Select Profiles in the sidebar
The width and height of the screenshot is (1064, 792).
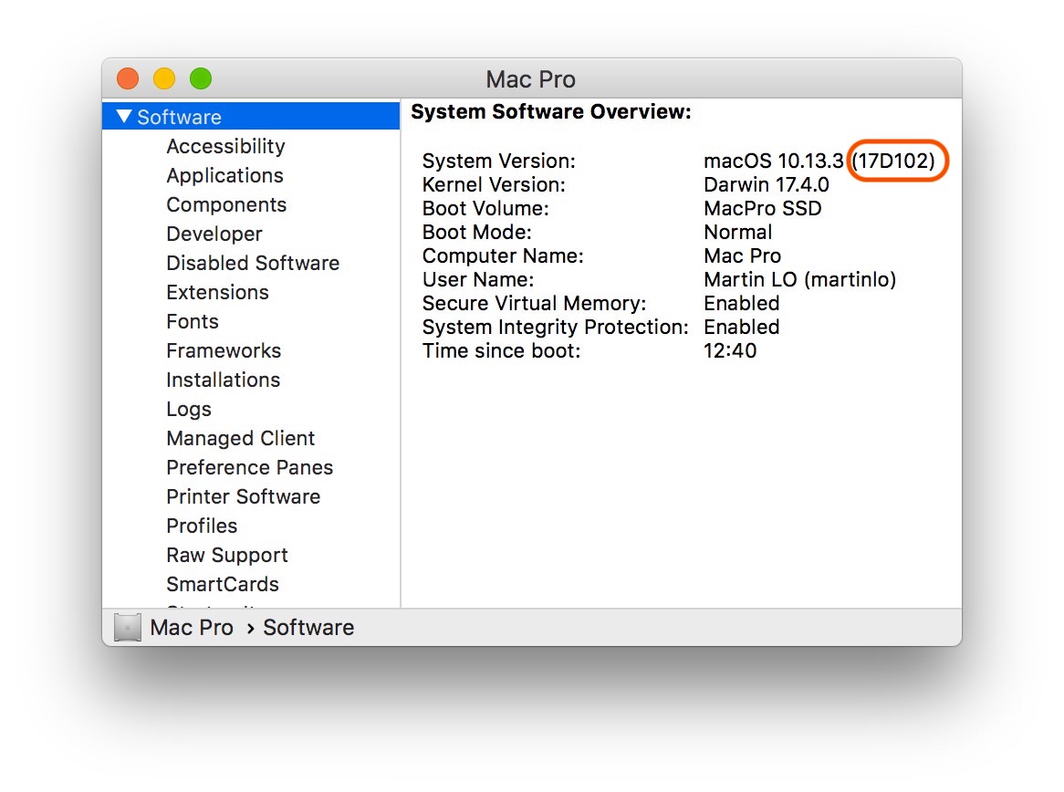pos(203,526)
